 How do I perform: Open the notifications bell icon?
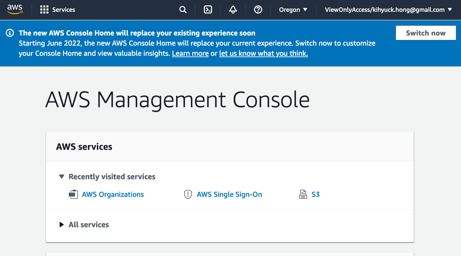pos(233,10)
